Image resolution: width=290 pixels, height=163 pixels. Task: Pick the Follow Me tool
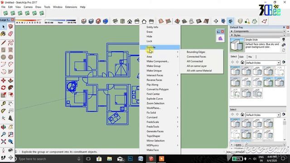(x=10, y=87)
